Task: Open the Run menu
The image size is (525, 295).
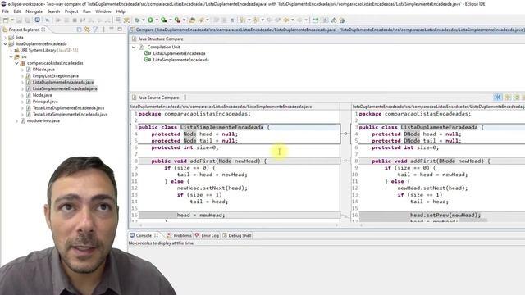Action: point(87,11)
